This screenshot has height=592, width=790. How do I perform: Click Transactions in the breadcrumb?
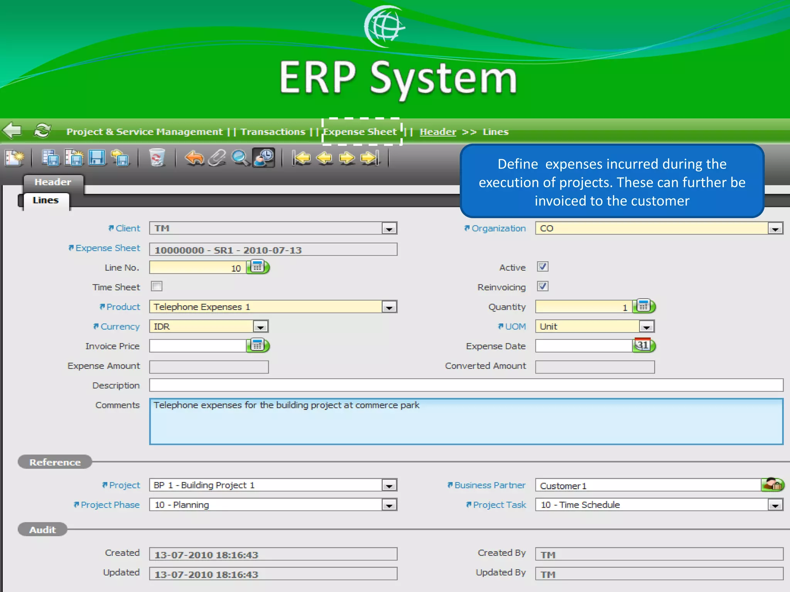tap(273, 132)
